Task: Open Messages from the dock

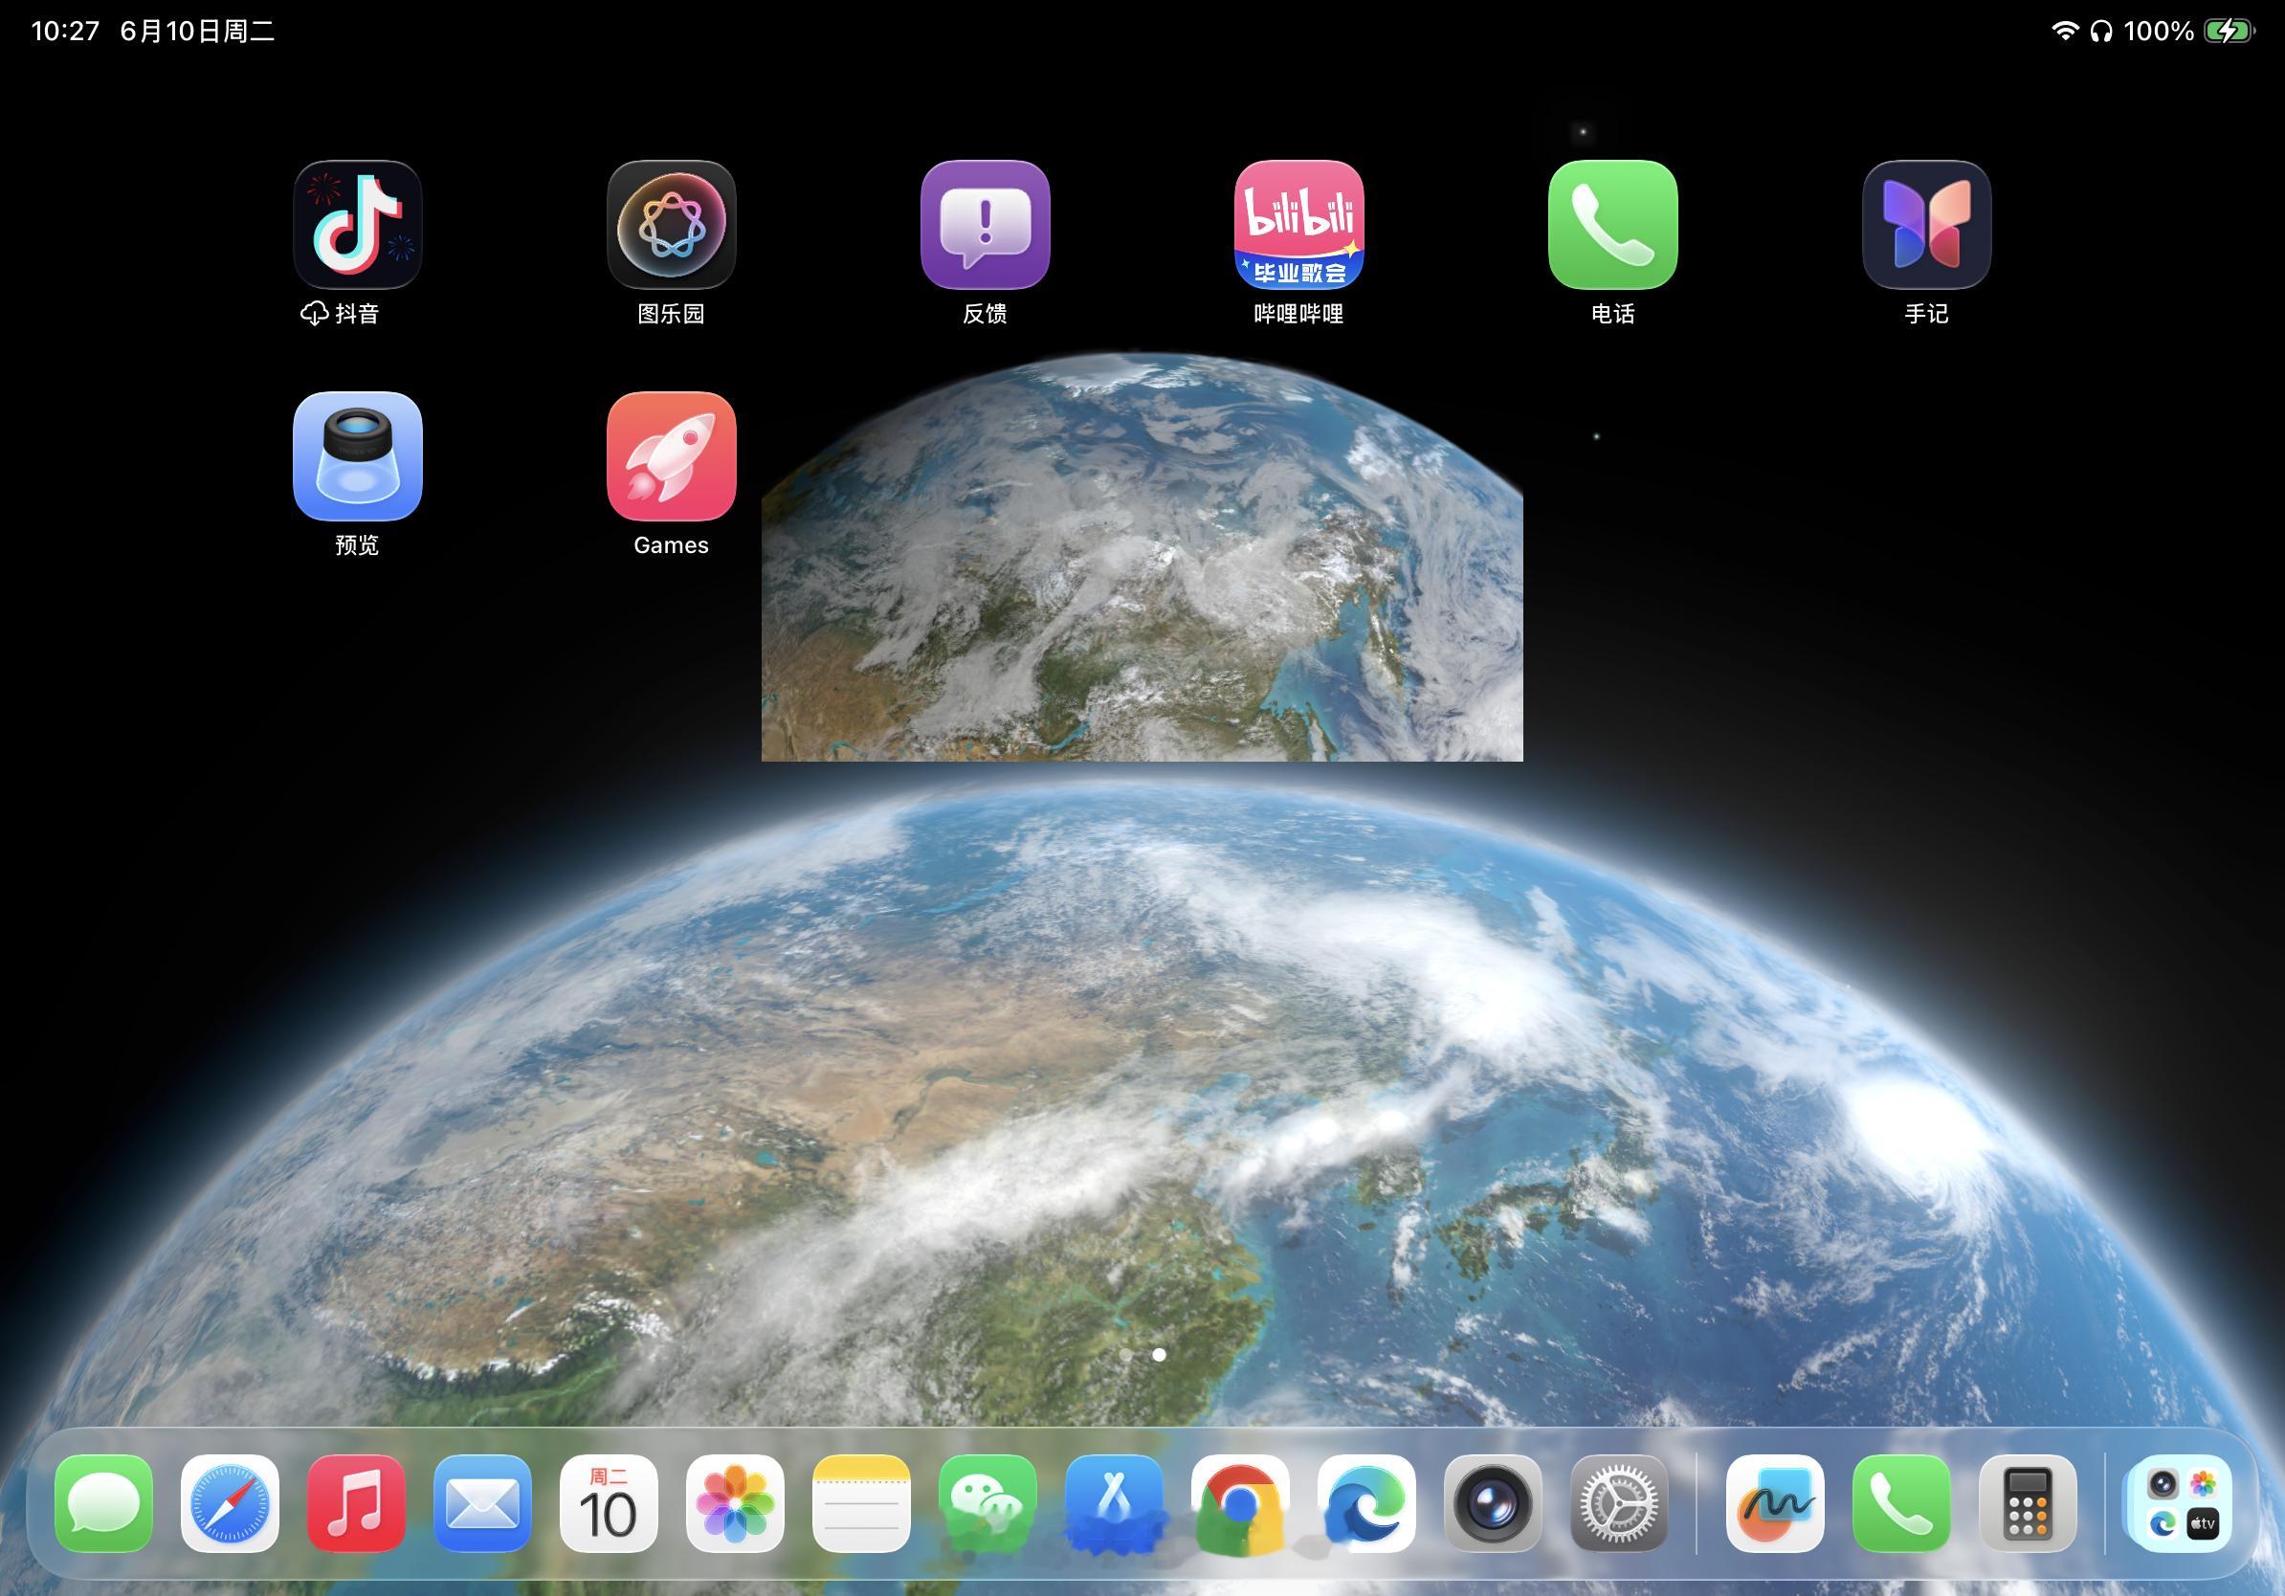Action: point(103,1503)
